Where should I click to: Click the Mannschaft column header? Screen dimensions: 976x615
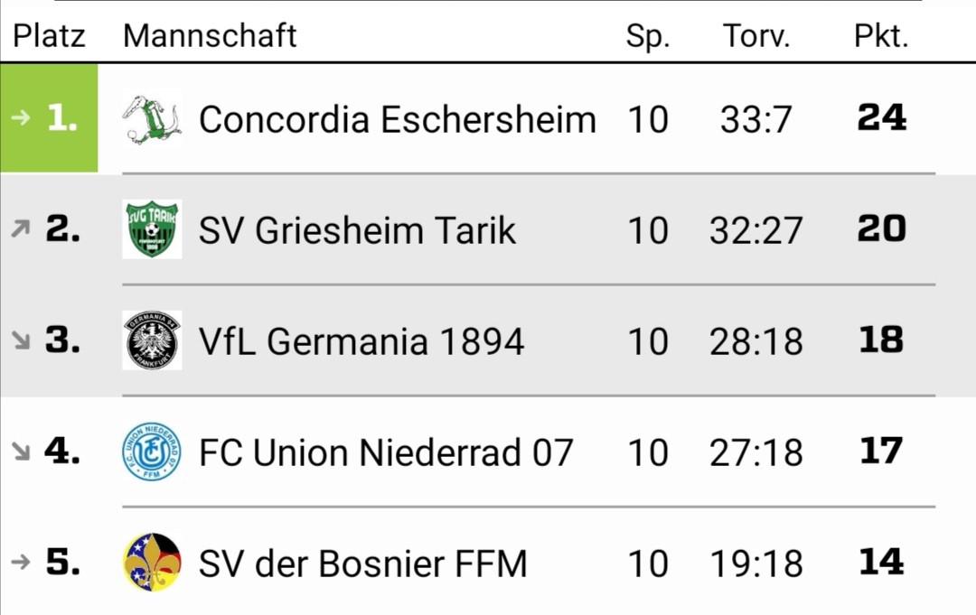coord(210,35)
